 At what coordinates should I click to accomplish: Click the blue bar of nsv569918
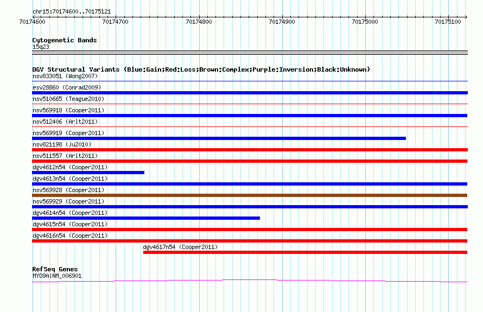pyautogui.click(x=250, y=116)
